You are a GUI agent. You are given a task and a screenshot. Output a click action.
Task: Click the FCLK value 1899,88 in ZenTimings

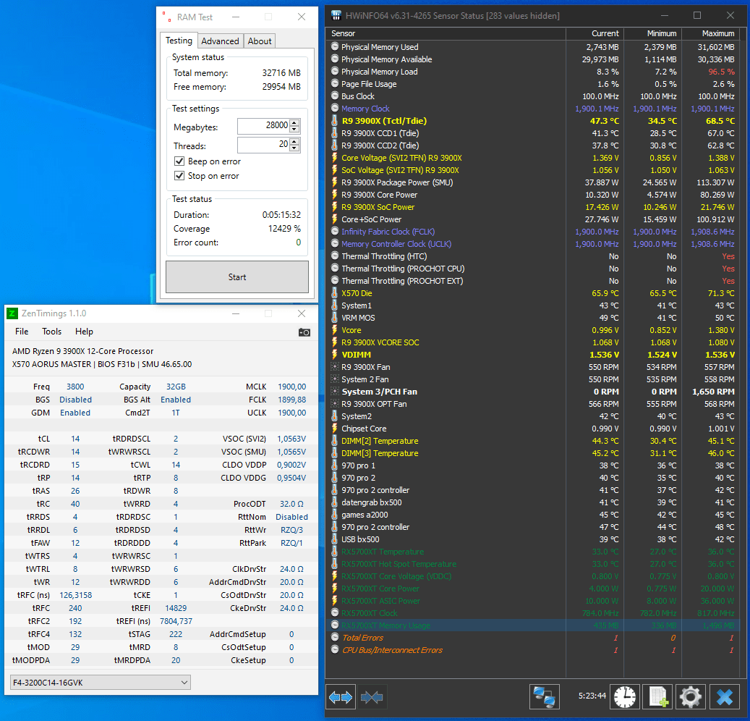[x=291, y=400]
